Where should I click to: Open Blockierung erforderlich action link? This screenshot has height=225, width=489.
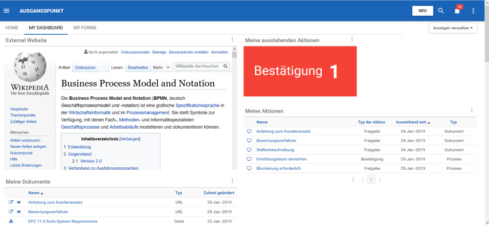coord(279,169)
